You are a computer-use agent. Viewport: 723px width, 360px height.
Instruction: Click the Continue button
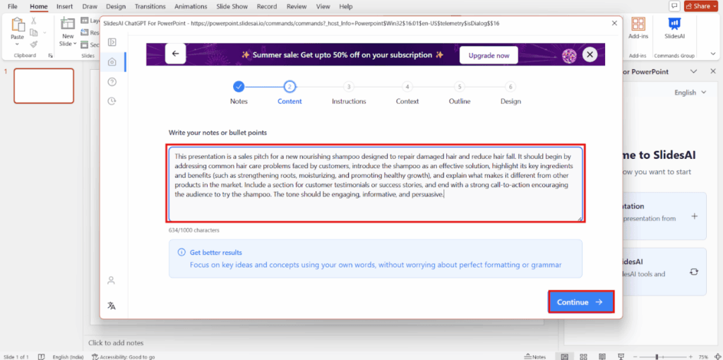pos(580,302)
